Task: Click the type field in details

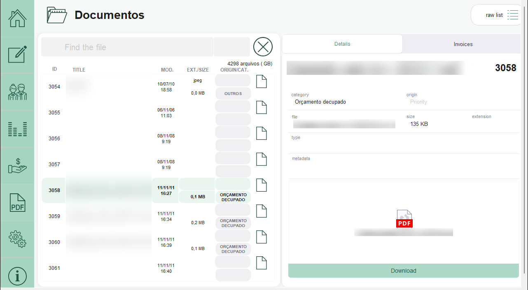Action: click(x=404, y=143)
